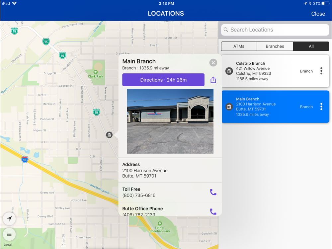Tap the Colstrip Branch bank icon
The height and width of the screenshot is (249, 332).
(x=229, y=71)
